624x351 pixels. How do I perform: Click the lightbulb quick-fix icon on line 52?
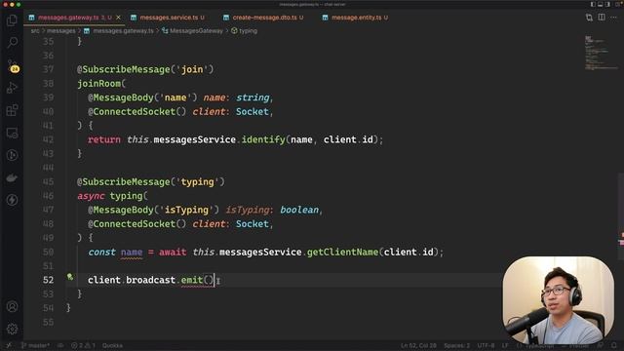point(70,277)
